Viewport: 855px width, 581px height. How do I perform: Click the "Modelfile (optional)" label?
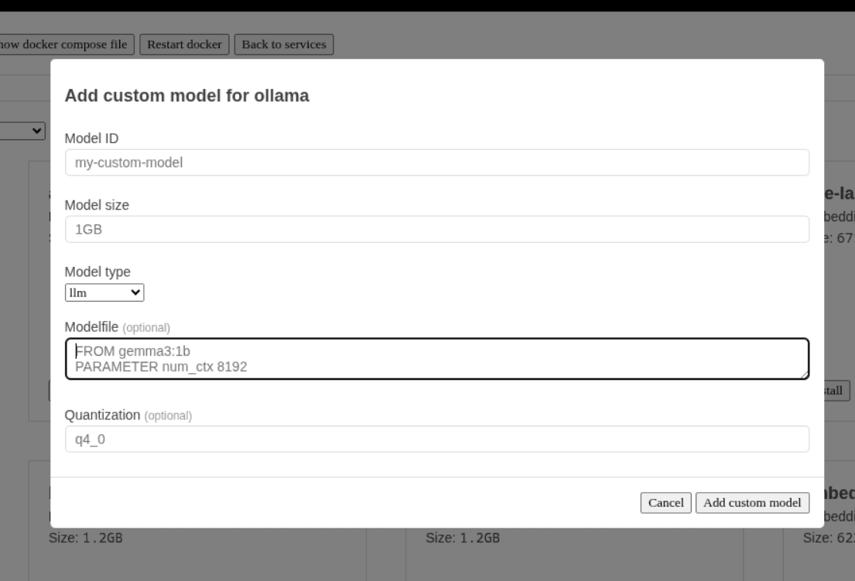tap(117, 326)
